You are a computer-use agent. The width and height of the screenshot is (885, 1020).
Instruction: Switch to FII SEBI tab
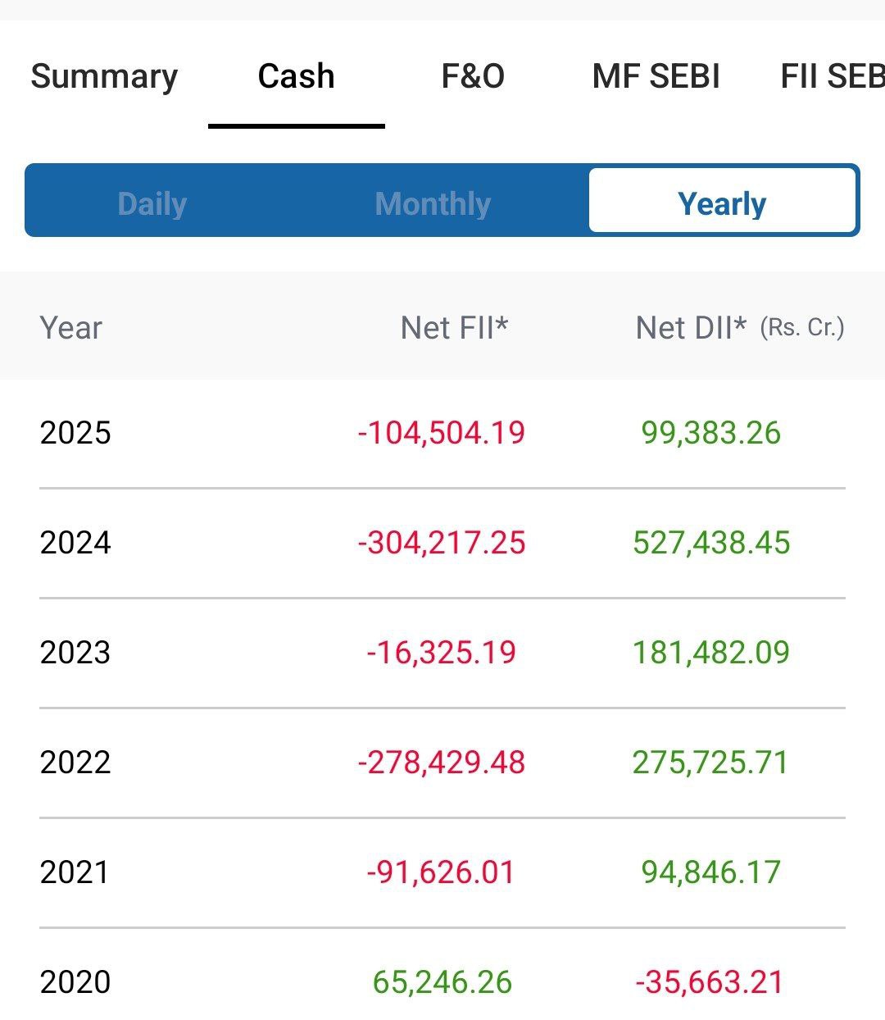point(832,76)
